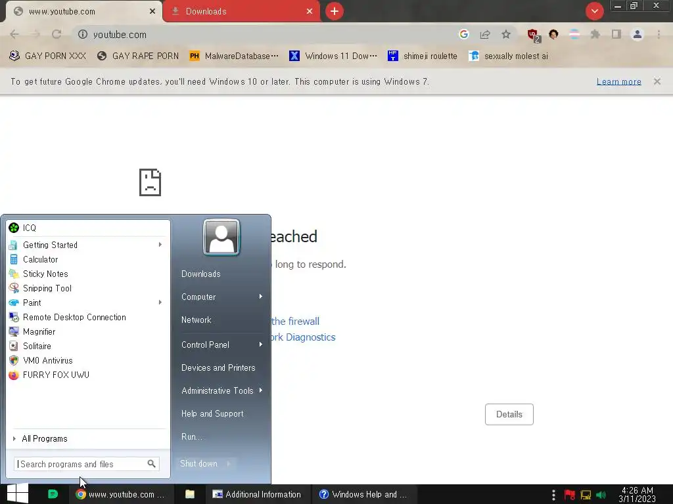
Task: Click the Details button
Action: (509, 415)
